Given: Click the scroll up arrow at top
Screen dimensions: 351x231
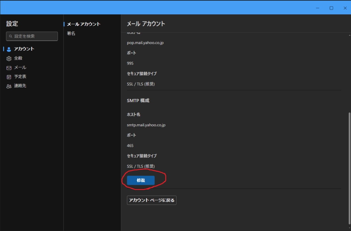Looking at the screenshot, I should click(349, 34).
